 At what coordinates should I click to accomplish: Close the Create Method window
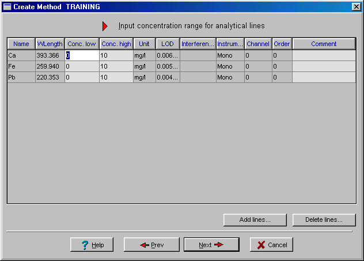(357, 7)
